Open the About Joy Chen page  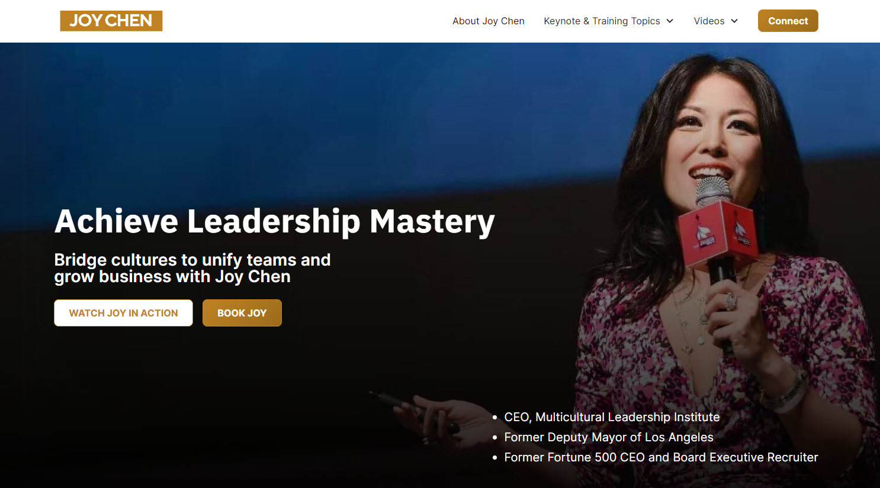pyautogui.click(x=489, y=21)
